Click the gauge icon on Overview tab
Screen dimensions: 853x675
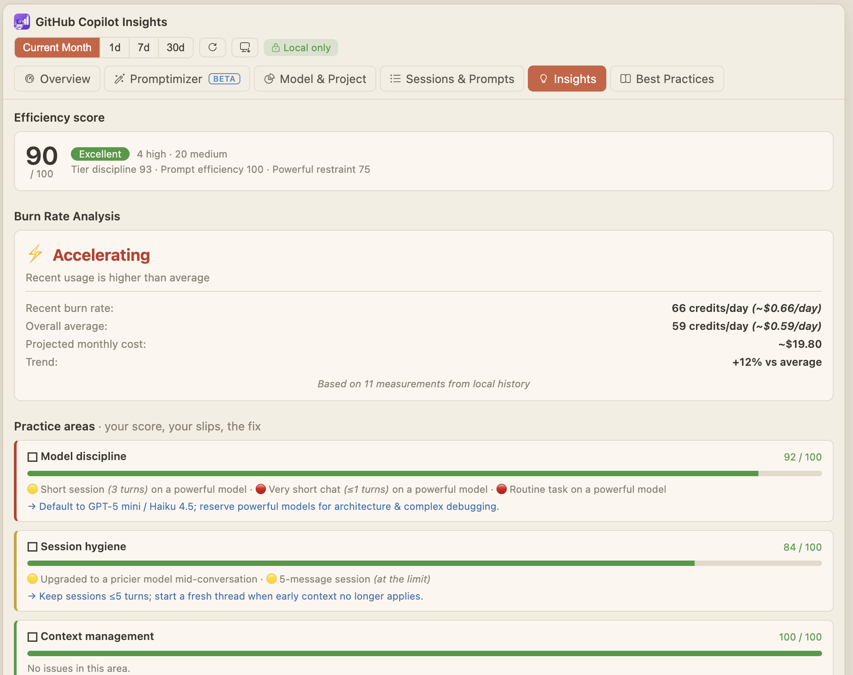[x=30, y=79]
